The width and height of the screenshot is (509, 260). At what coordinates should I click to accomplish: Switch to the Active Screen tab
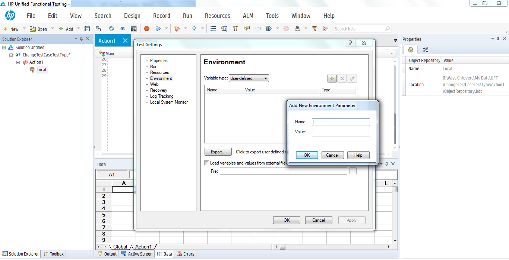tap(137, 254)
